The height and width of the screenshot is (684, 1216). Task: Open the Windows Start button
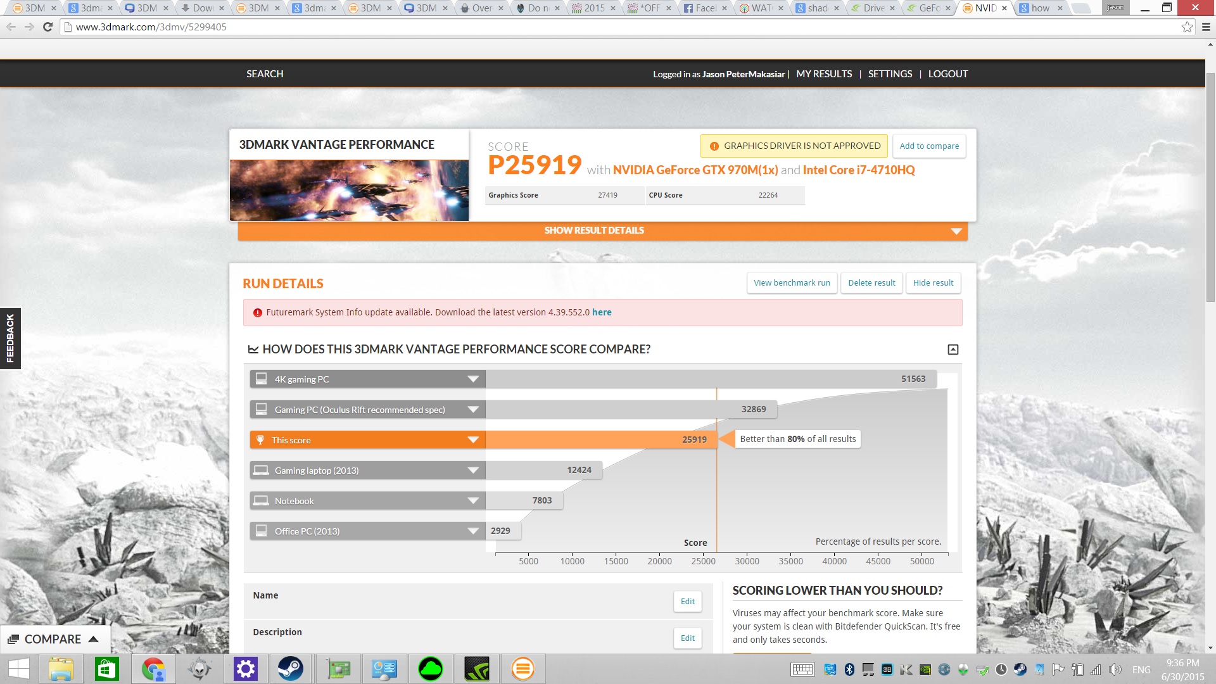tap(18, 669)
